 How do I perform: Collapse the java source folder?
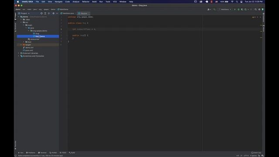coord(26,28)
